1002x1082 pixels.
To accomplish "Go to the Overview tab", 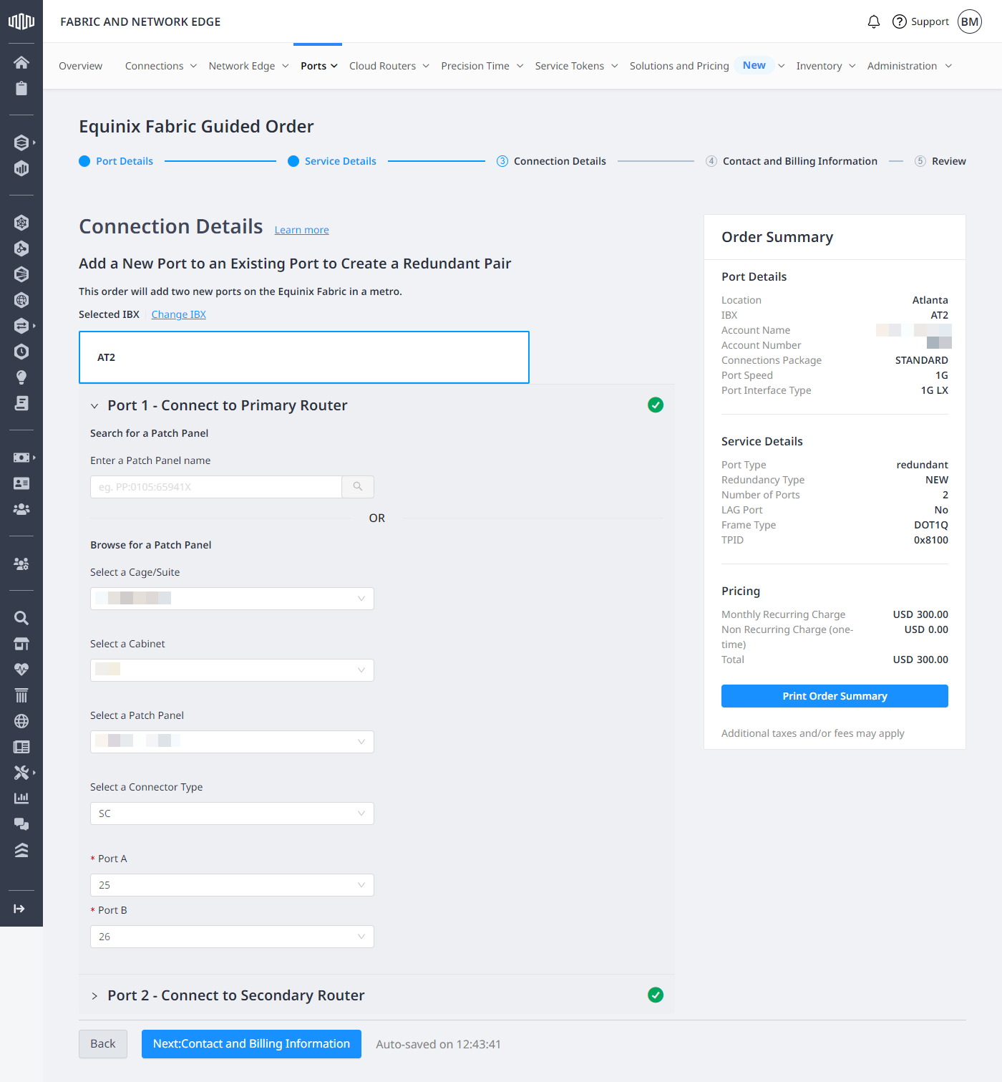I will click(80, 66).
